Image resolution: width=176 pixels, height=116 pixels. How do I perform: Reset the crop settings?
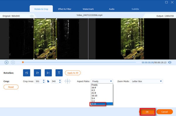(x=11, y=87)
